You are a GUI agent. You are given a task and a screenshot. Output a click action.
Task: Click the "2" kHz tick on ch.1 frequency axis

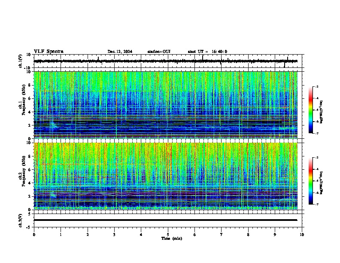[x=30, y=125]
